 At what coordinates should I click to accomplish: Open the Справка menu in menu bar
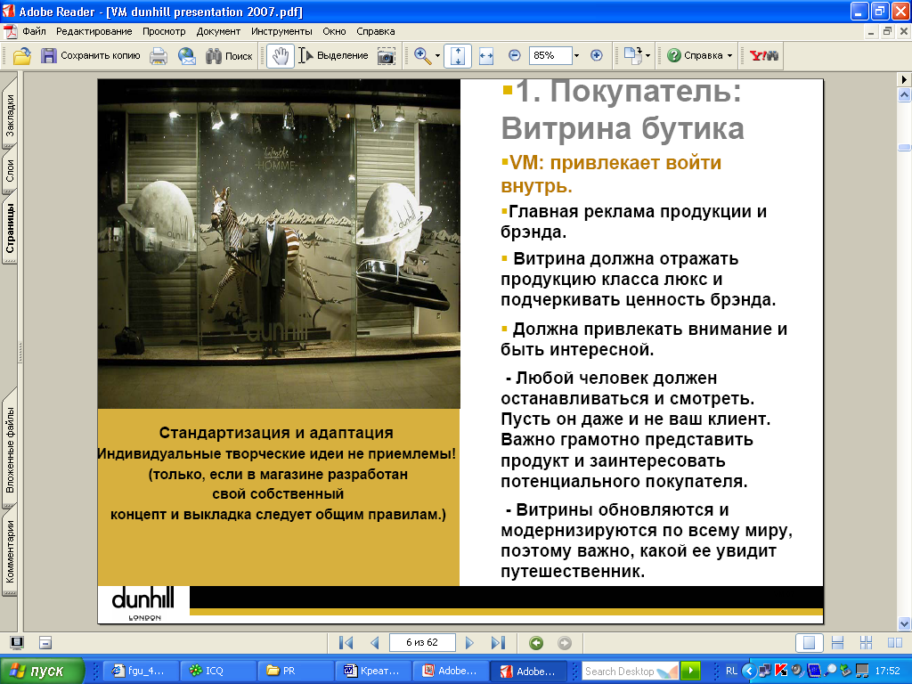376,31
